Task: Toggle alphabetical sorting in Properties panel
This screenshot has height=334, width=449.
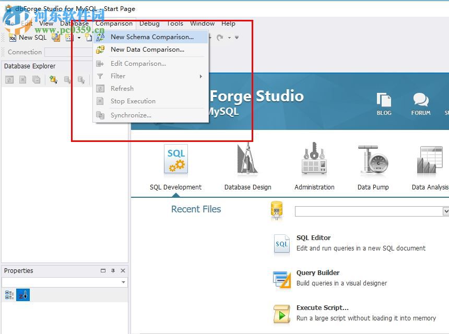Action: [x=22, y=295]
